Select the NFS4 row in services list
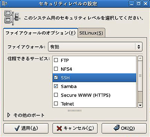 click(x=94, y=69)
